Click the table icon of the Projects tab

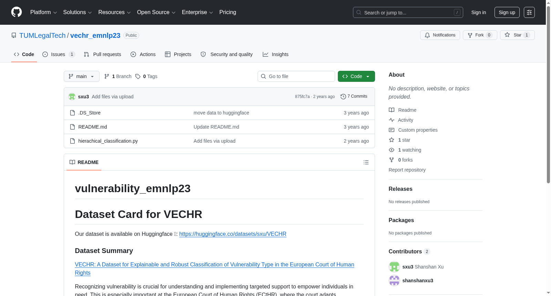pyautogui.click(x=168, y=54)
